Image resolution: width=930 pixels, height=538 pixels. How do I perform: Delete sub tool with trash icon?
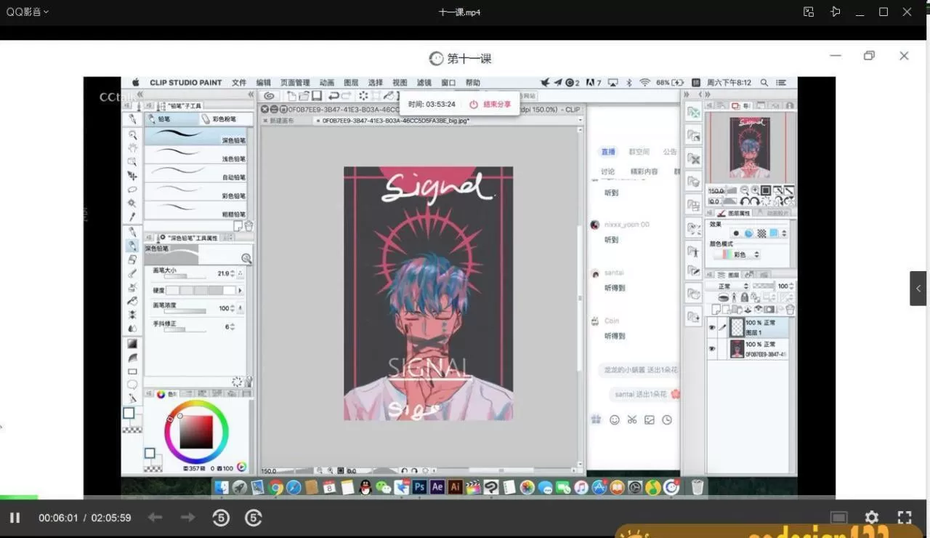(x=248, y=226)
